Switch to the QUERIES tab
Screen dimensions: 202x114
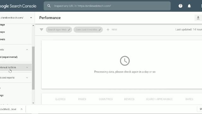click(60, 99)
